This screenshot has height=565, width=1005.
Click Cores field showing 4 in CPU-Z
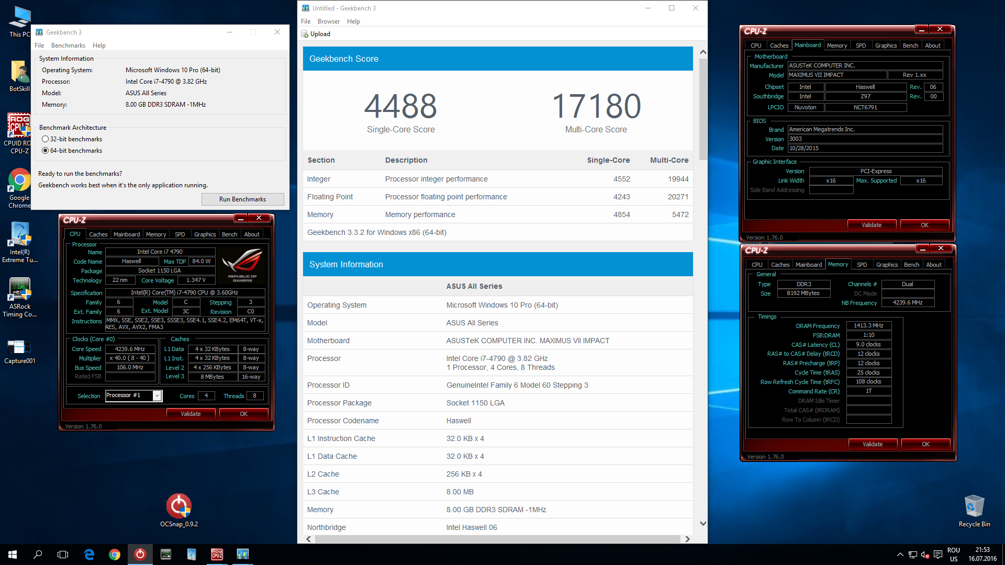(x=206, y=396)
